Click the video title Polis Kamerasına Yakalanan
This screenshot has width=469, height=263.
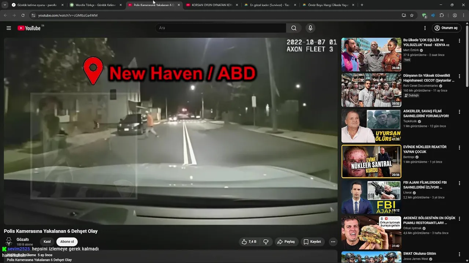click(x=51, y=231)
